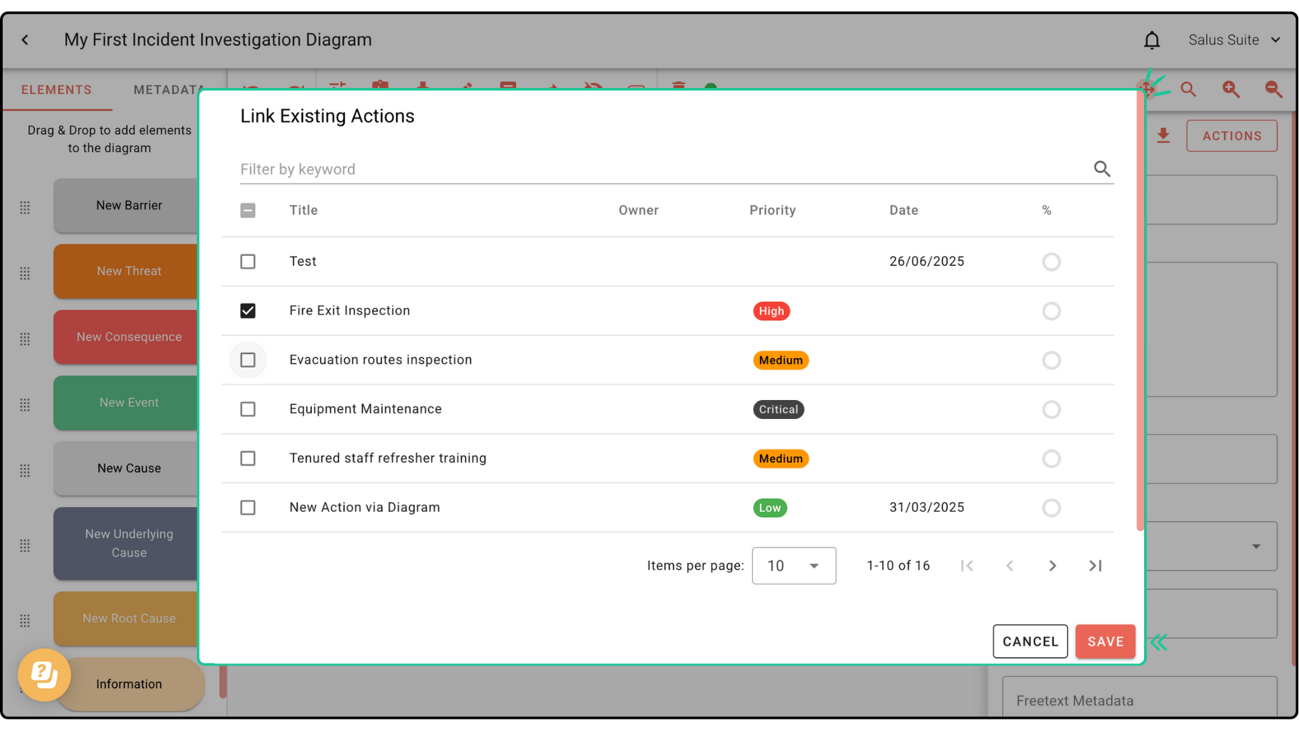The width and height of the screenshot is (1299, 731).
Task: Click the Cancel button
Action: click(1030, 642)
